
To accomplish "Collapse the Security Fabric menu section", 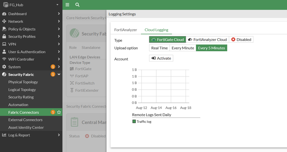I will [x=59, y=74].
